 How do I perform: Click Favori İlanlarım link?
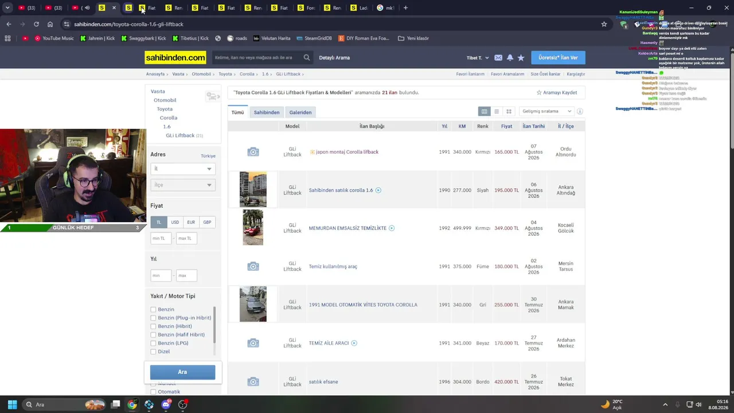[470, 74]
